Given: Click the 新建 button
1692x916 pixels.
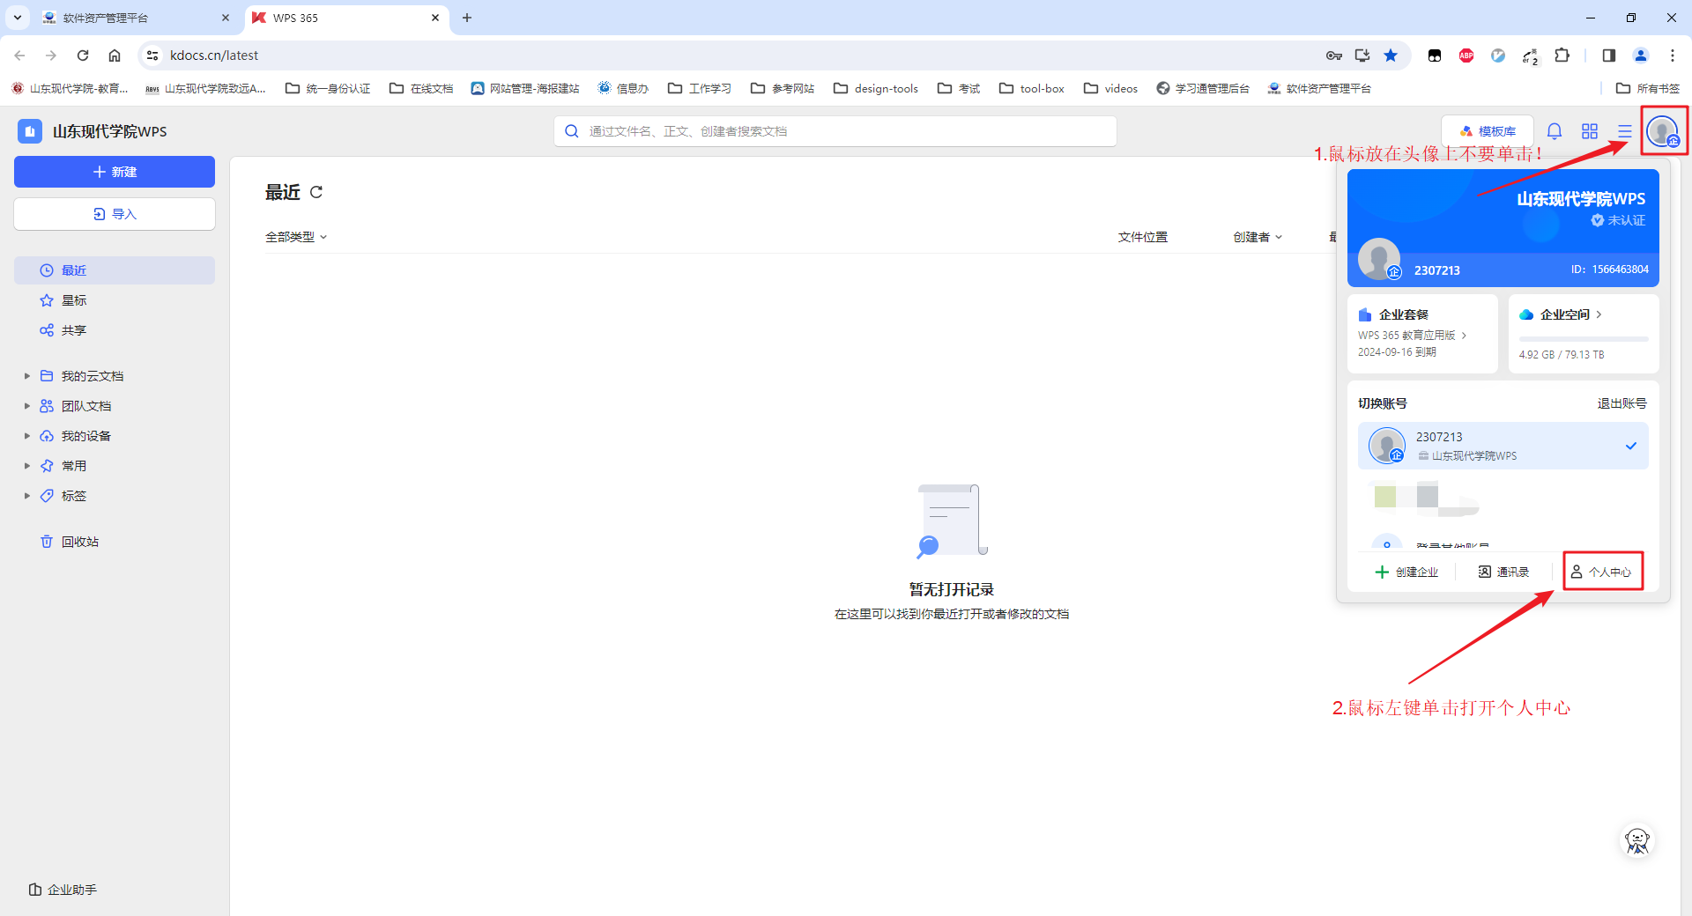Looking at the screenshot, I should pyautogui.click(x=115, y=172).
